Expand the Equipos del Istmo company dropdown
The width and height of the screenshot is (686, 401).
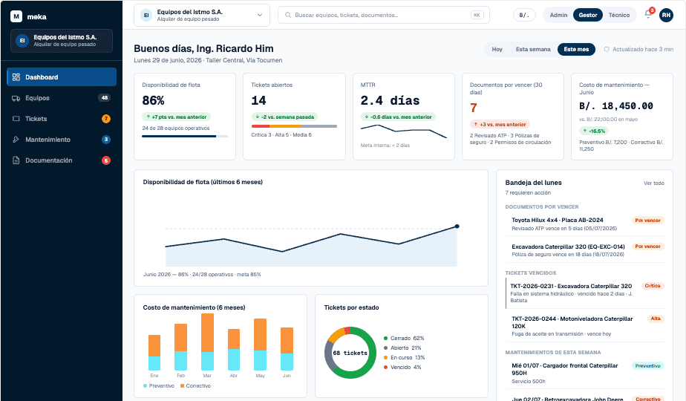[202, 16]
